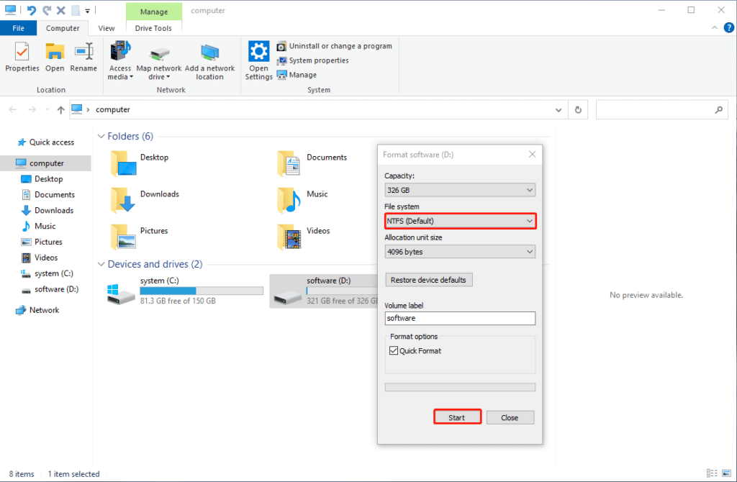Image resolution: width=737 pixels, height=482 pixels.
Task: Refresh the current folder view
Action: (578, 110)
